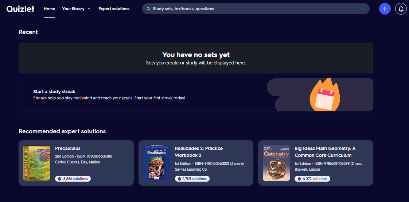Image resolution: width=409 pixels, height=202 pixels.
Task: Click the Streaks help you stay motivated text
Action: (x=109, y=98)
